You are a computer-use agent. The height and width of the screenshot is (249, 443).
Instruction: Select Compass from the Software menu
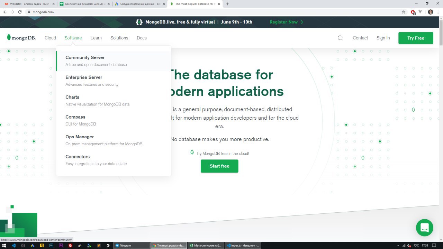coord(114,120)
